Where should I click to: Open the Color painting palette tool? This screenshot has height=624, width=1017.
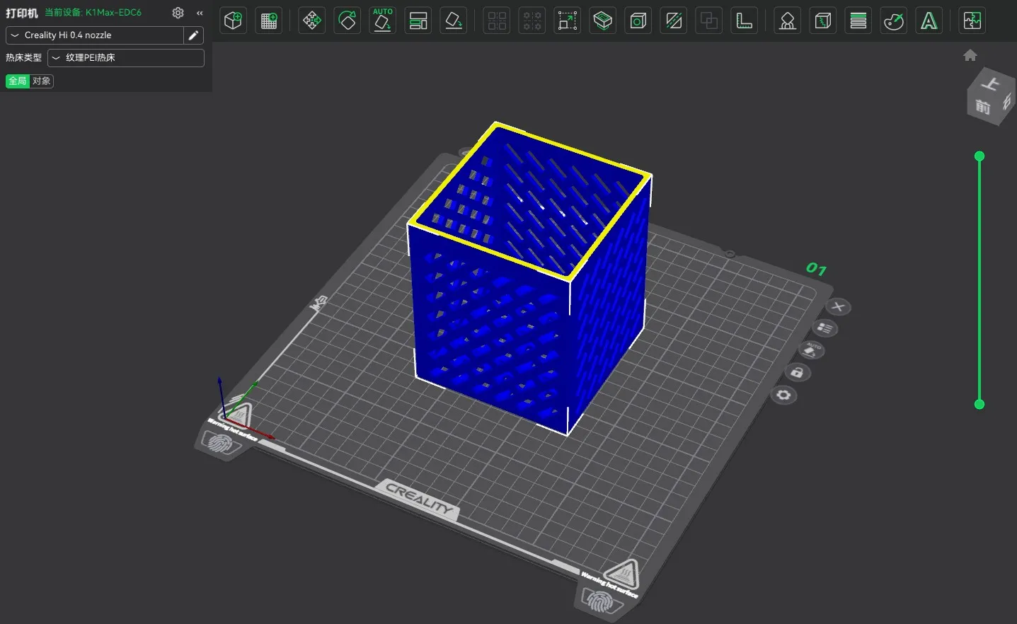tap(894, 21)
